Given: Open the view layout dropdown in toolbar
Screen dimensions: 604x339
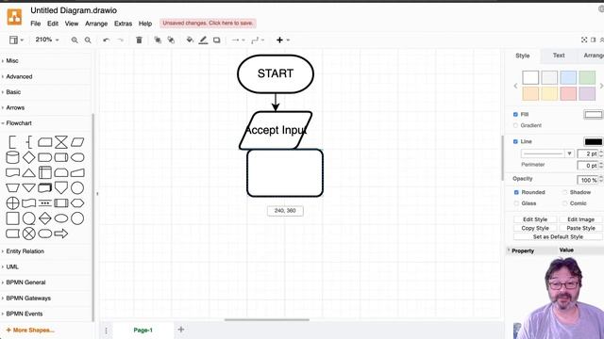Looking at the screenshot, I should 16,40.
